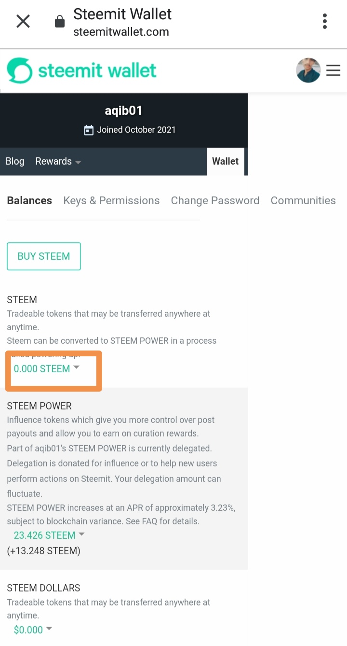Go to the Blog tab
347x646 pixels.
[x=15, y=161]
